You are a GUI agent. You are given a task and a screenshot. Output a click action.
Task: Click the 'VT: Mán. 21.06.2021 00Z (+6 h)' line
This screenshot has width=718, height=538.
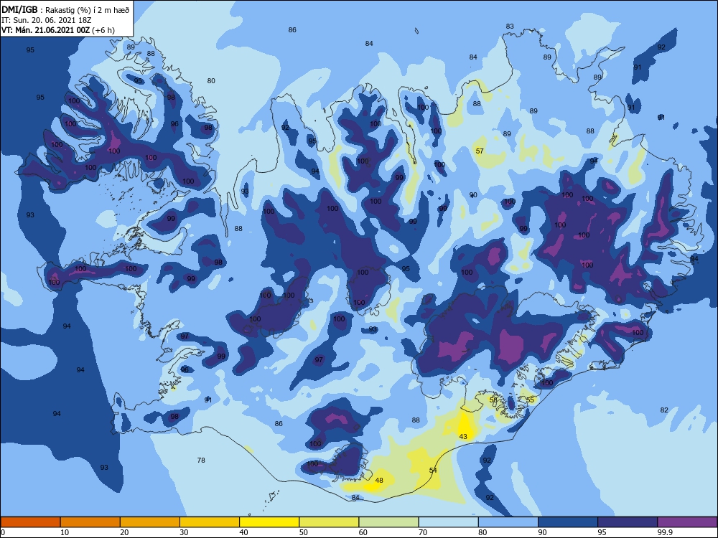pos(58,30)
